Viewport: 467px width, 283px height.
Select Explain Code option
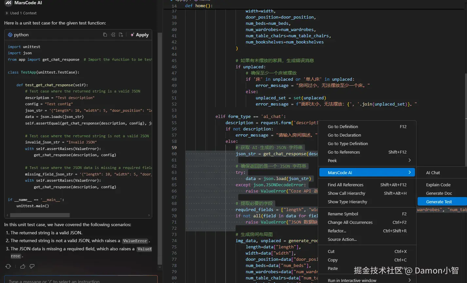pyautogui.click(x=438, y=185)
